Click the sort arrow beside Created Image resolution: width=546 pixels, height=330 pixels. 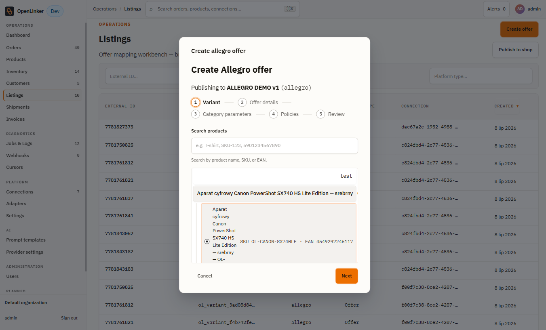[x=518, y=106]
